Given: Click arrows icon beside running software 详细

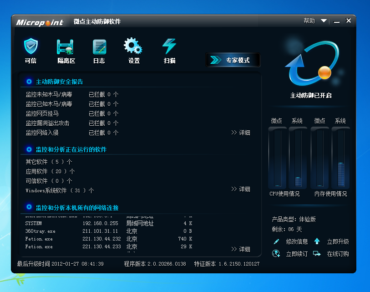Looking at the screenshot, I should (234, 189).
